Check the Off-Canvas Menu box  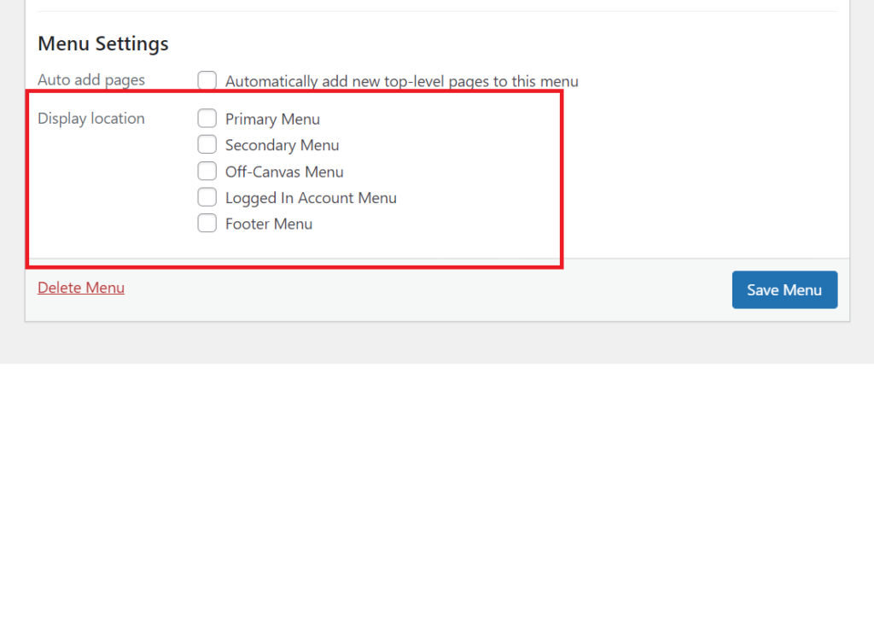click(207, 171)
